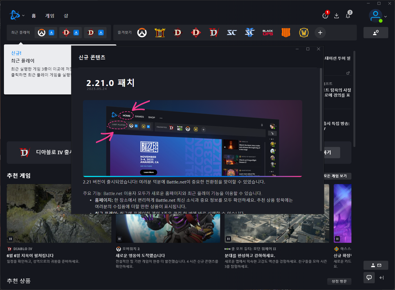Viewport: 395px width, 290px height.
Task: Select the flaming Diablo II favorite icon
Action: point(160,33)
